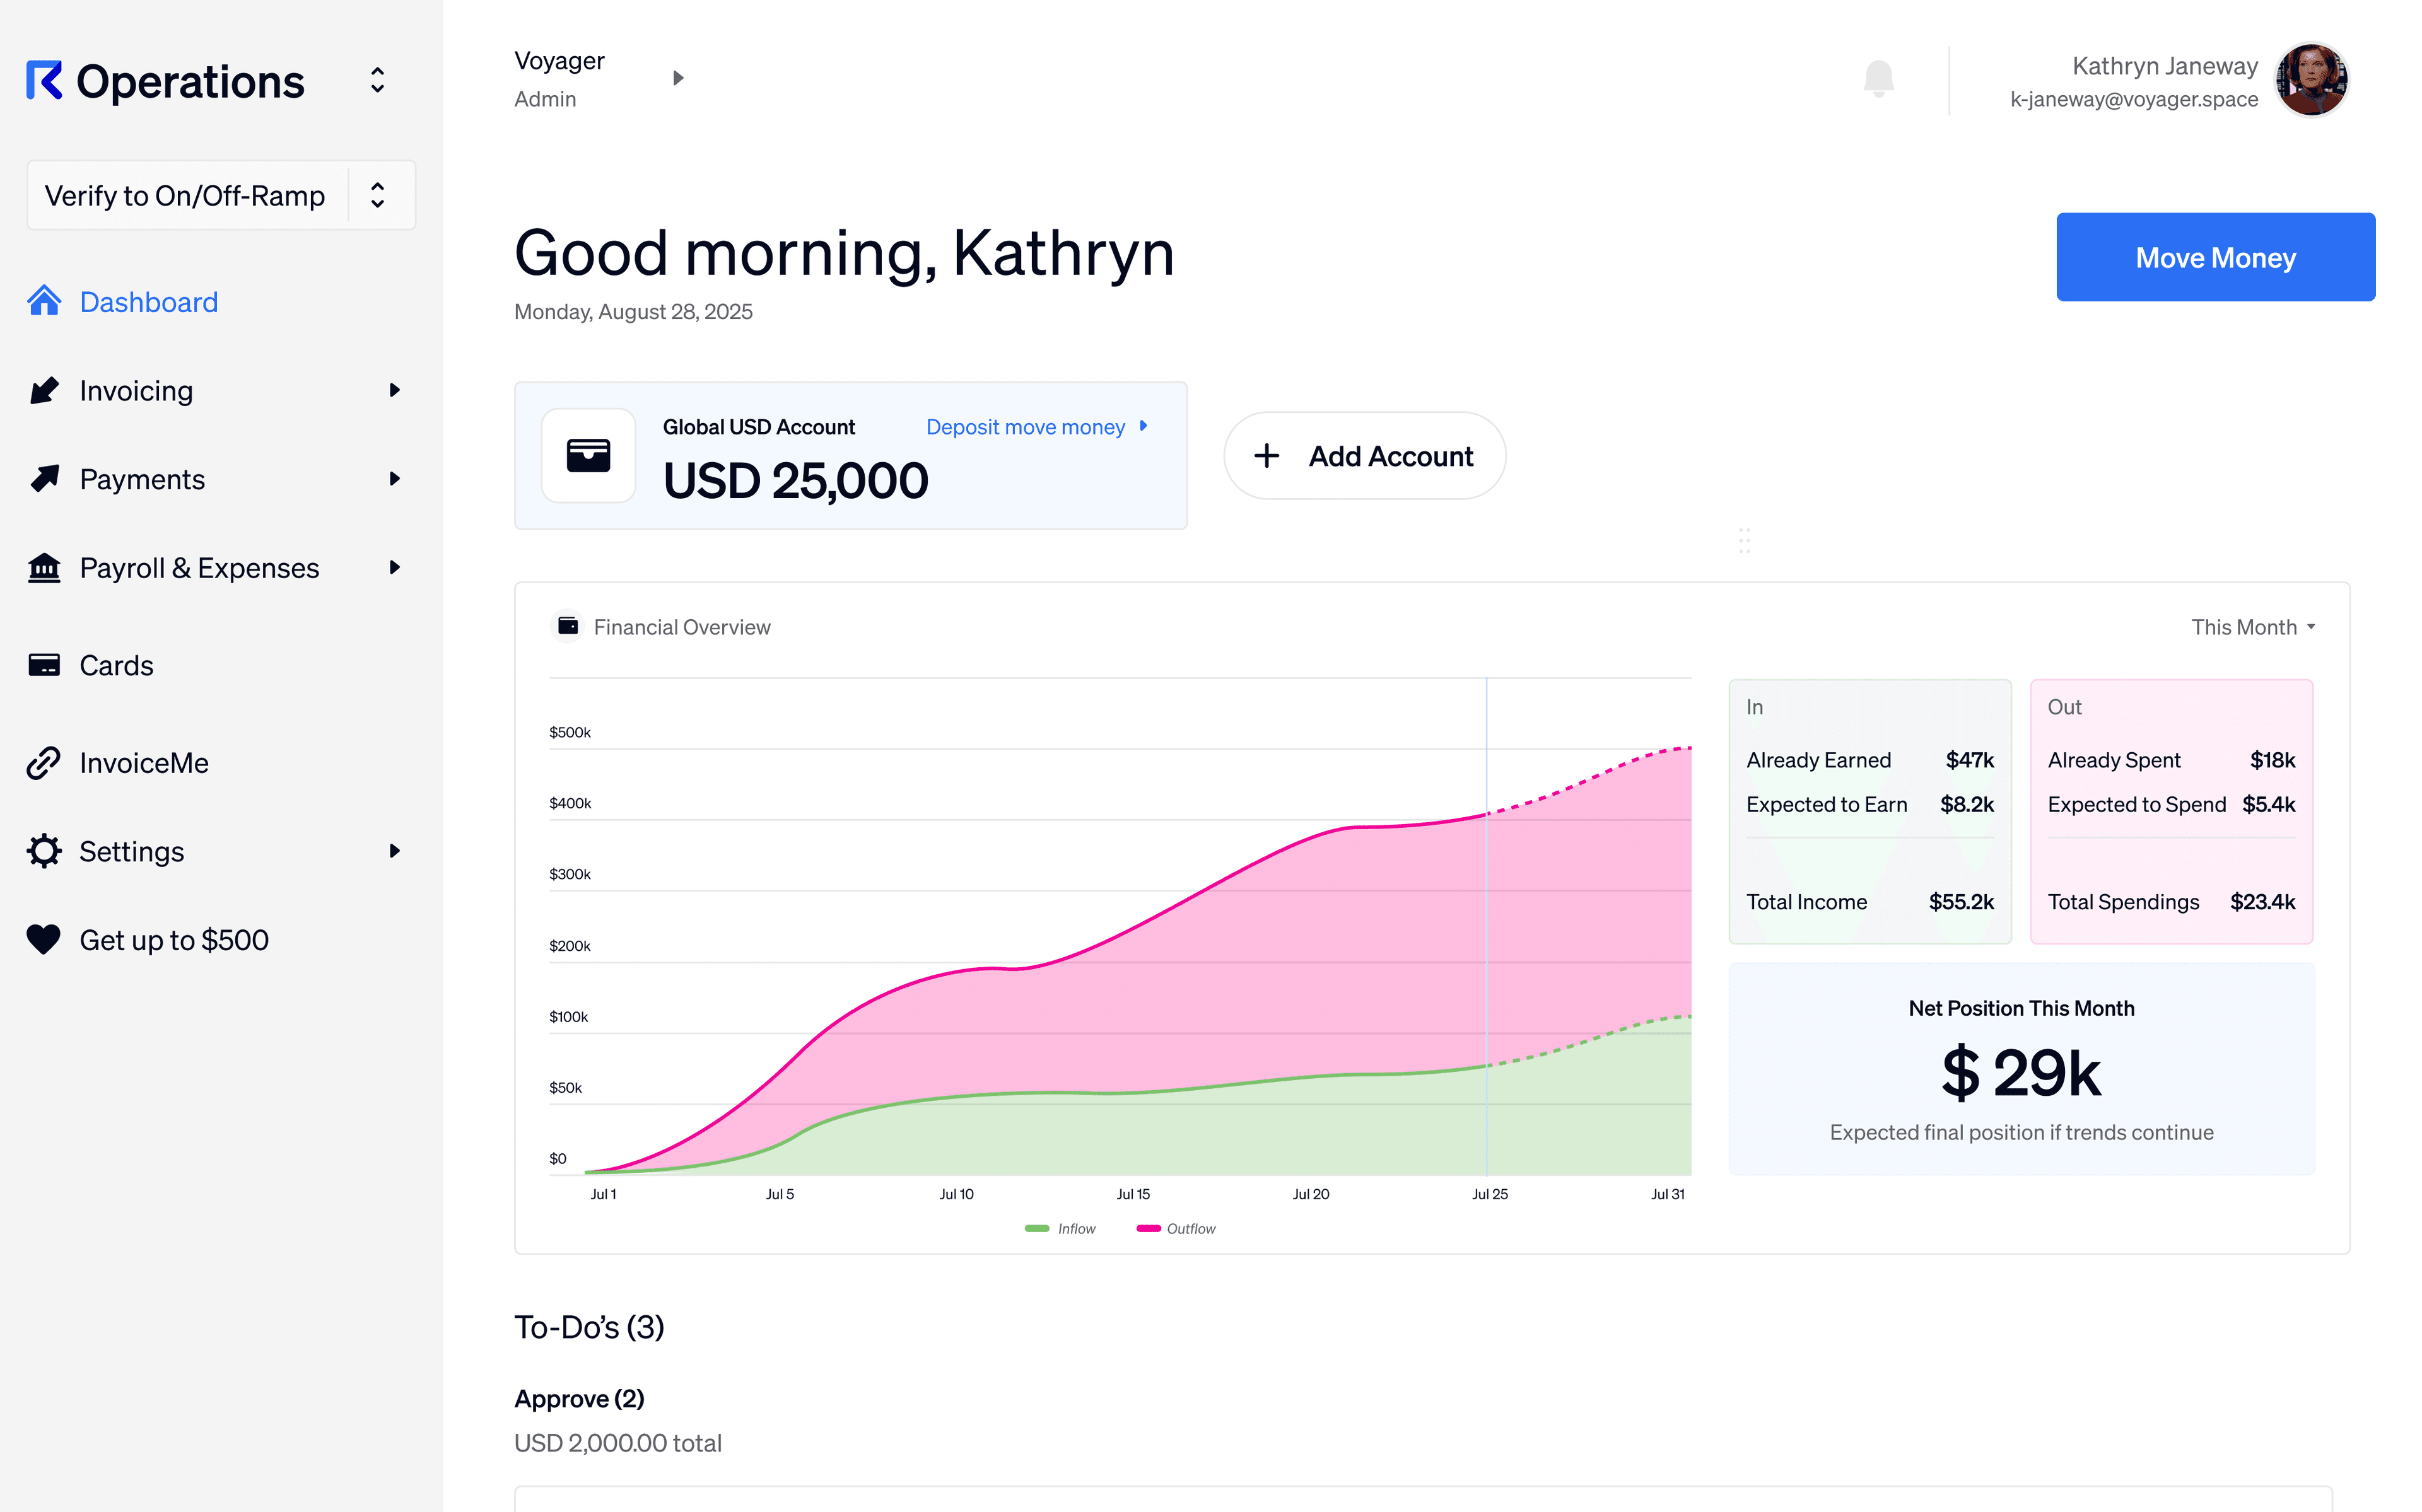Click the Move Money button
The image size is (2422, 1512).
[x=2215, y=257]
